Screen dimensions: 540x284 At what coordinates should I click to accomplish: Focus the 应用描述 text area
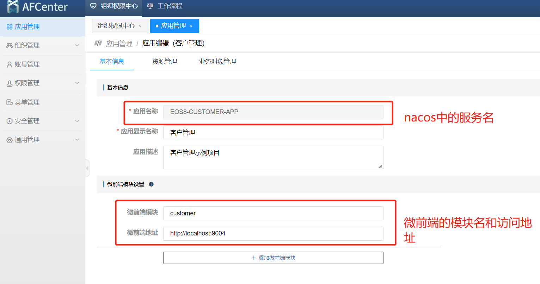(273, 157)
